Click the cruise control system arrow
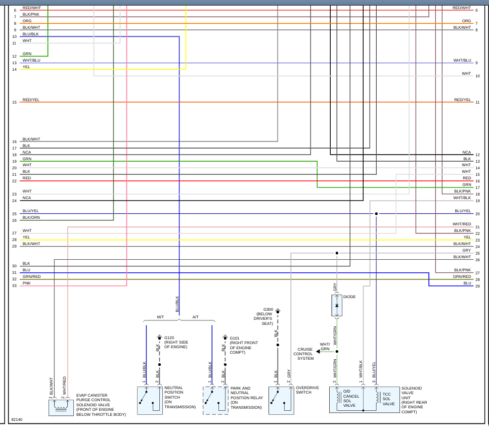The width and height of the screenshot is (489, 430). pos(318,352)
